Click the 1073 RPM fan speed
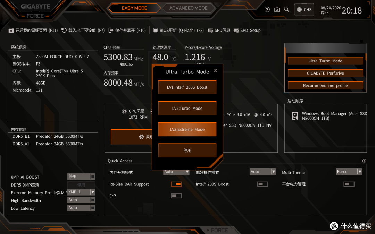This screenshot has width=375, height=234. tap(138, 117)
